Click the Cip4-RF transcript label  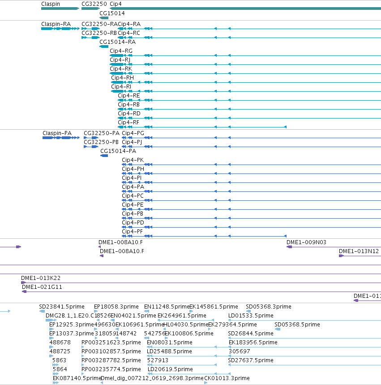pyautogui.click(x=128, y=122)
